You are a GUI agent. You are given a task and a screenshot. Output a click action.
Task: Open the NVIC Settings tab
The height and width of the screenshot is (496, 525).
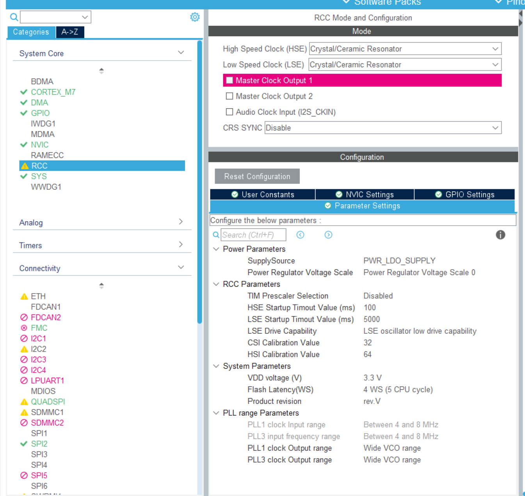coord(365,194)
